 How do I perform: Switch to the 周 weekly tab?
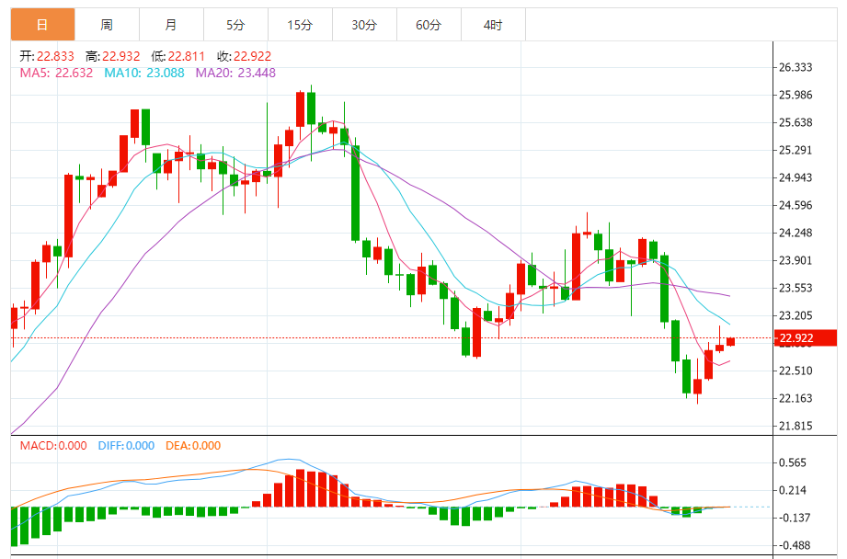click(107, 25)
